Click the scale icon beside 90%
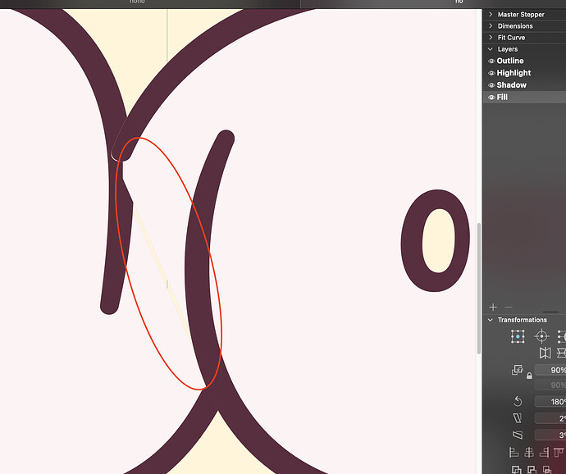The image size is (566, 474). pyautogui.click(x=518, y=370)
